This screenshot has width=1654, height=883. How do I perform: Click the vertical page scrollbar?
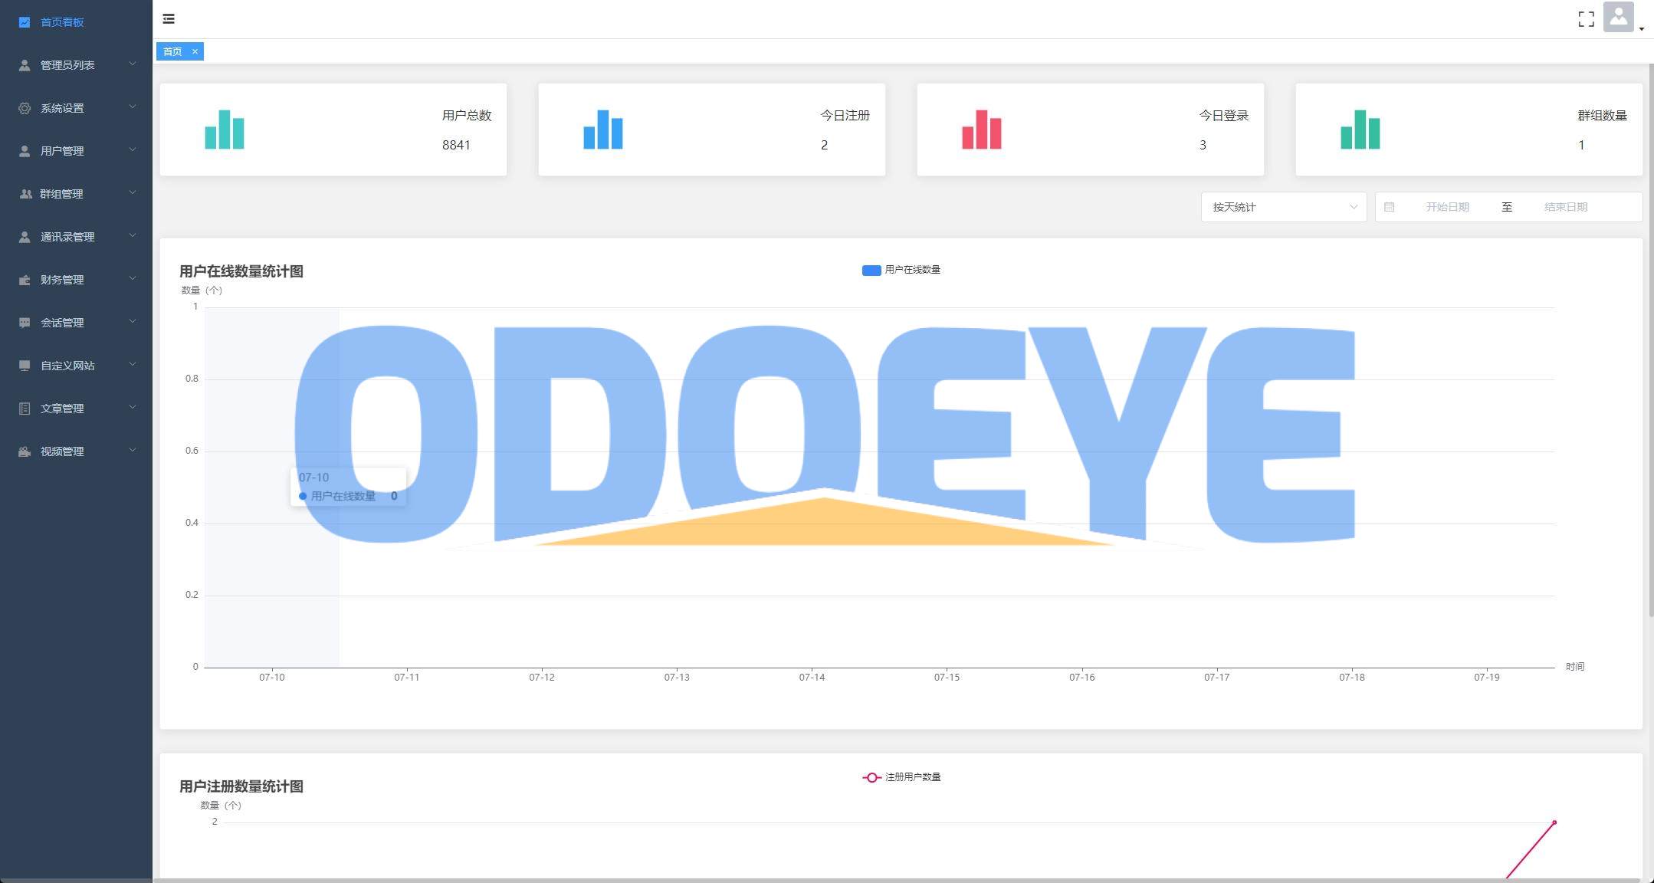click(1651, 340)
